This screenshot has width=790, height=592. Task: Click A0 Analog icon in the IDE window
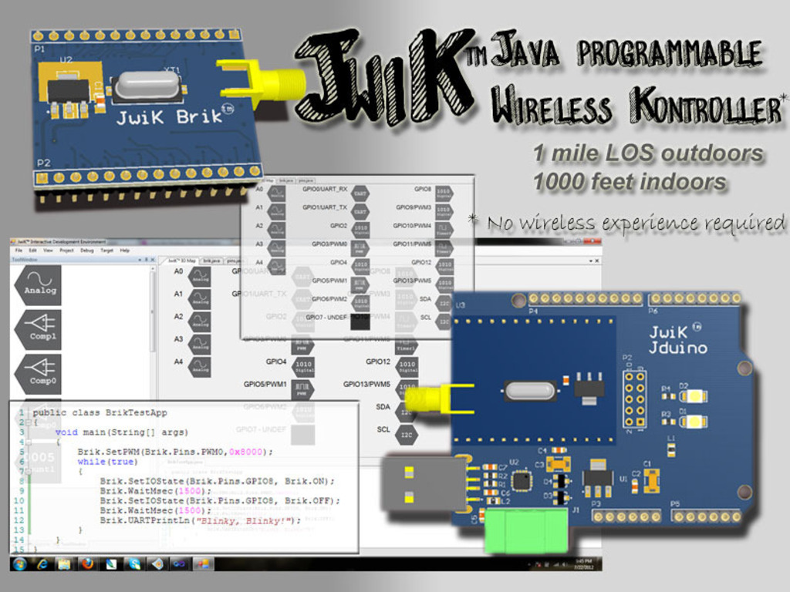[200, 277]
